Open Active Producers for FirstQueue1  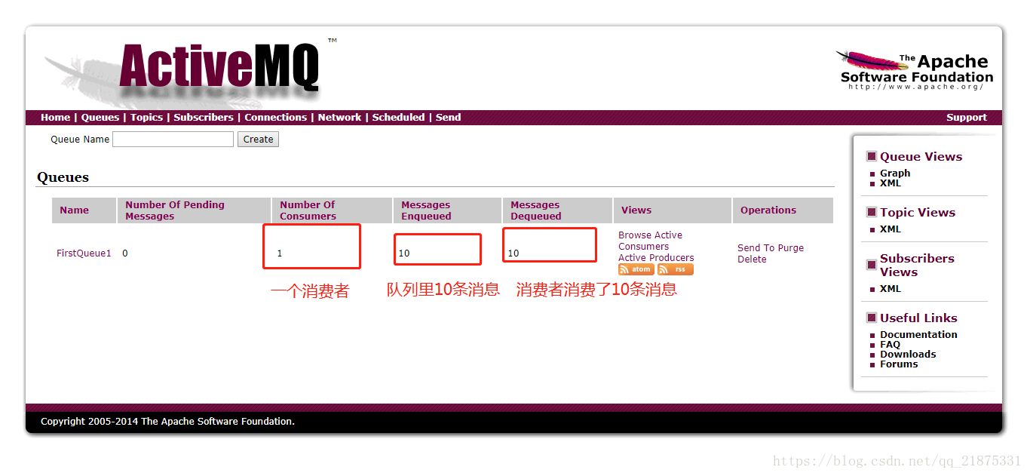click(x=656, y=258)
